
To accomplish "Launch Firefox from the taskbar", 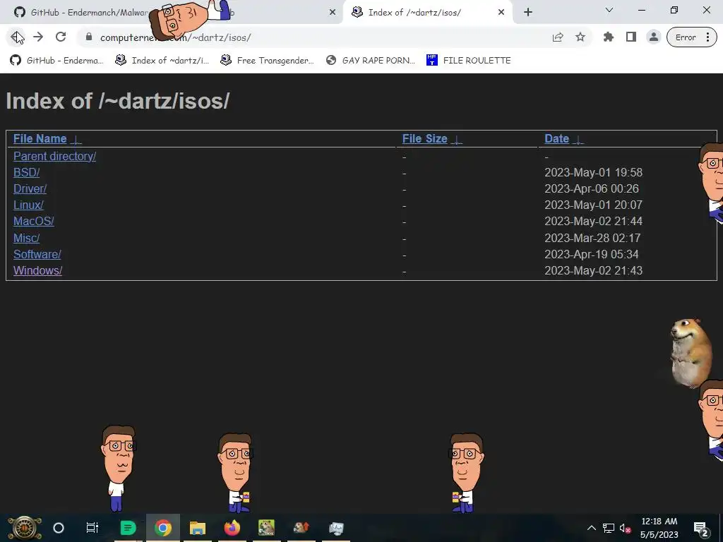I will point(232,528).
